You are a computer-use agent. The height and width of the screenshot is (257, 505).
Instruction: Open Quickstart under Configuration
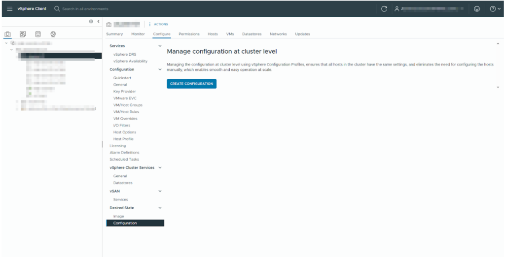122,78
